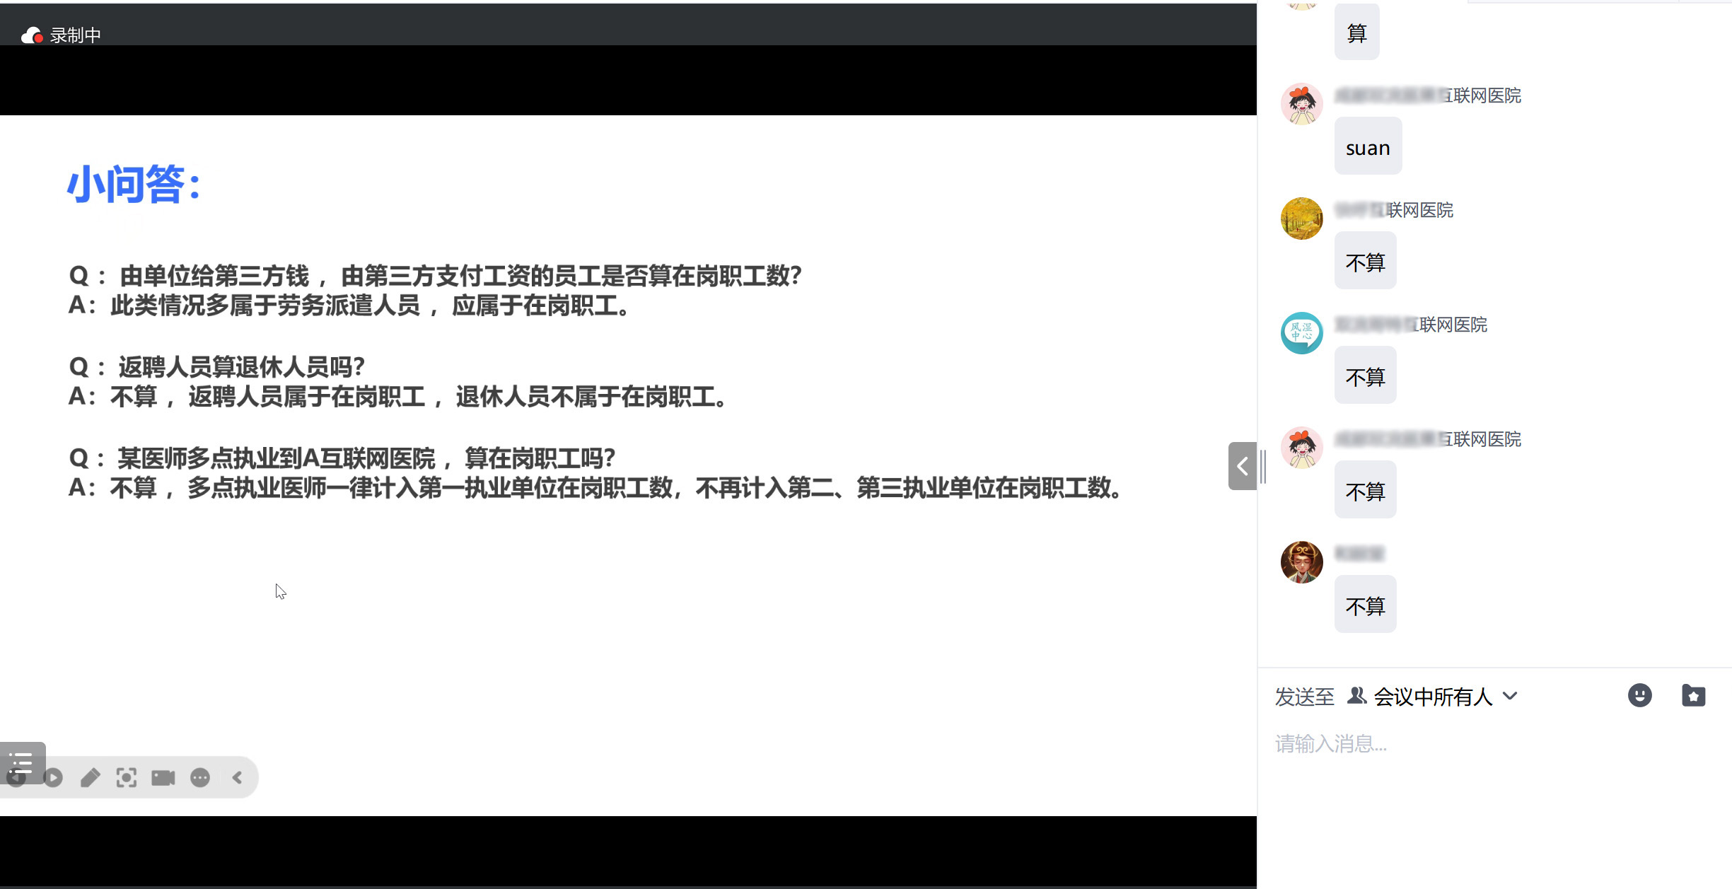Collapse the slideshow toolbar with left chevron
This screenshot has height=889, width=1732.
point(238,778)
